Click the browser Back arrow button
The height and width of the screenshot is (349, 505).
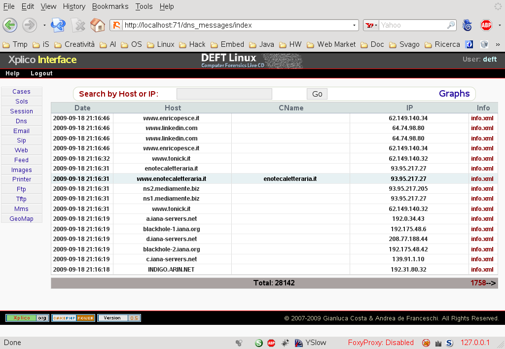tap(10, 25)
